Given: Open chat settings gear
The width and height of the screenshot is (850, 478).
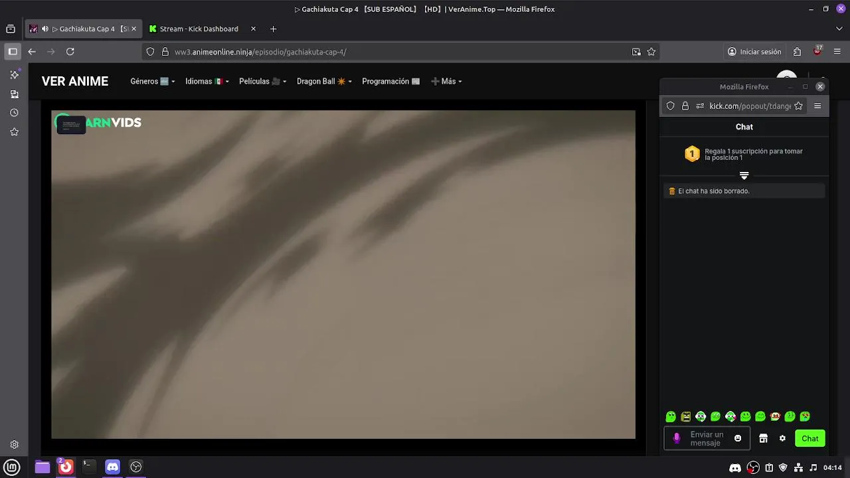Looking at the screenshot, I should 783,438.
